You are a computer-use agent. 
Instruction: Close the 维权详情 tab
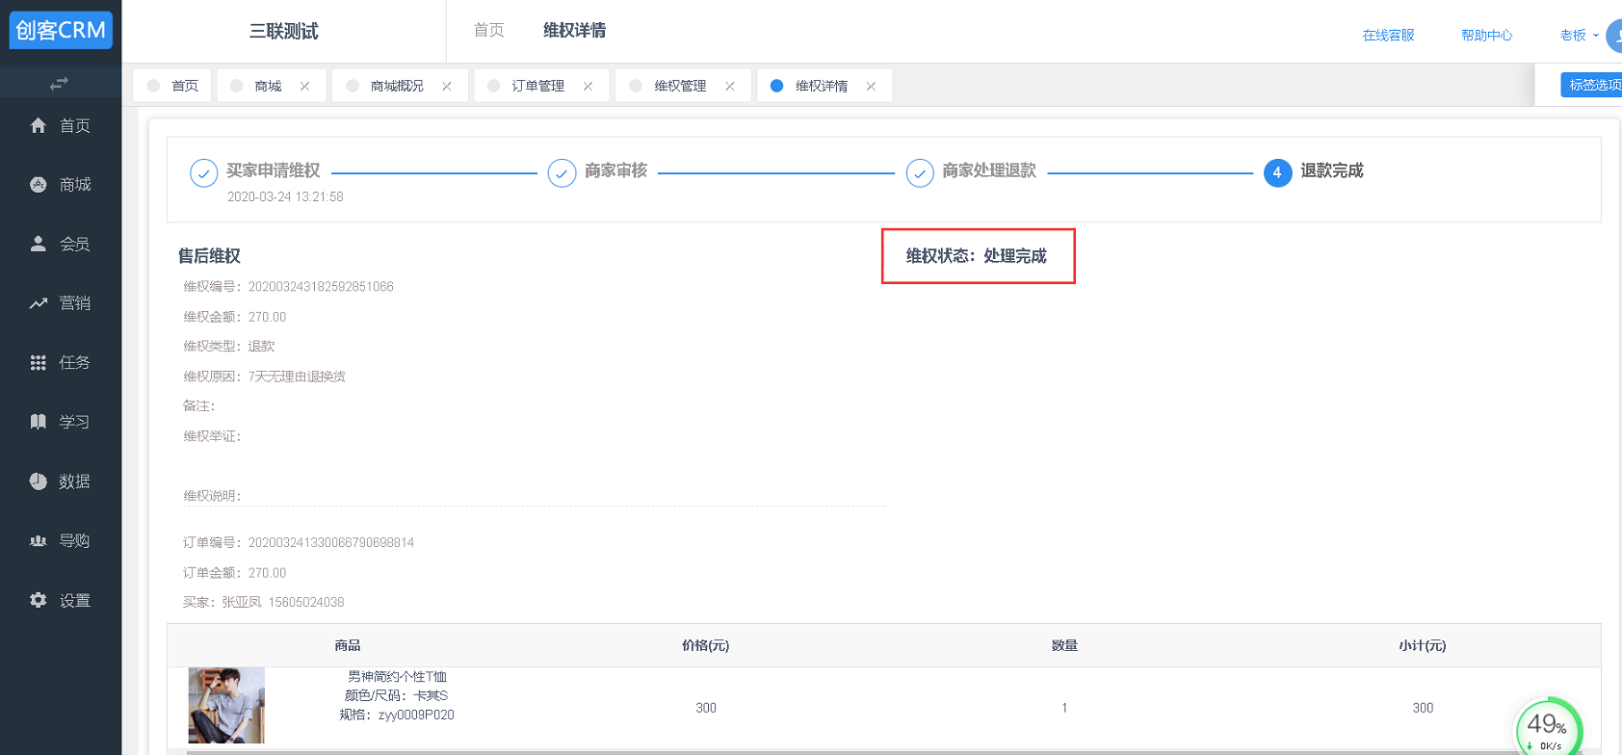(x=871, y=86)
